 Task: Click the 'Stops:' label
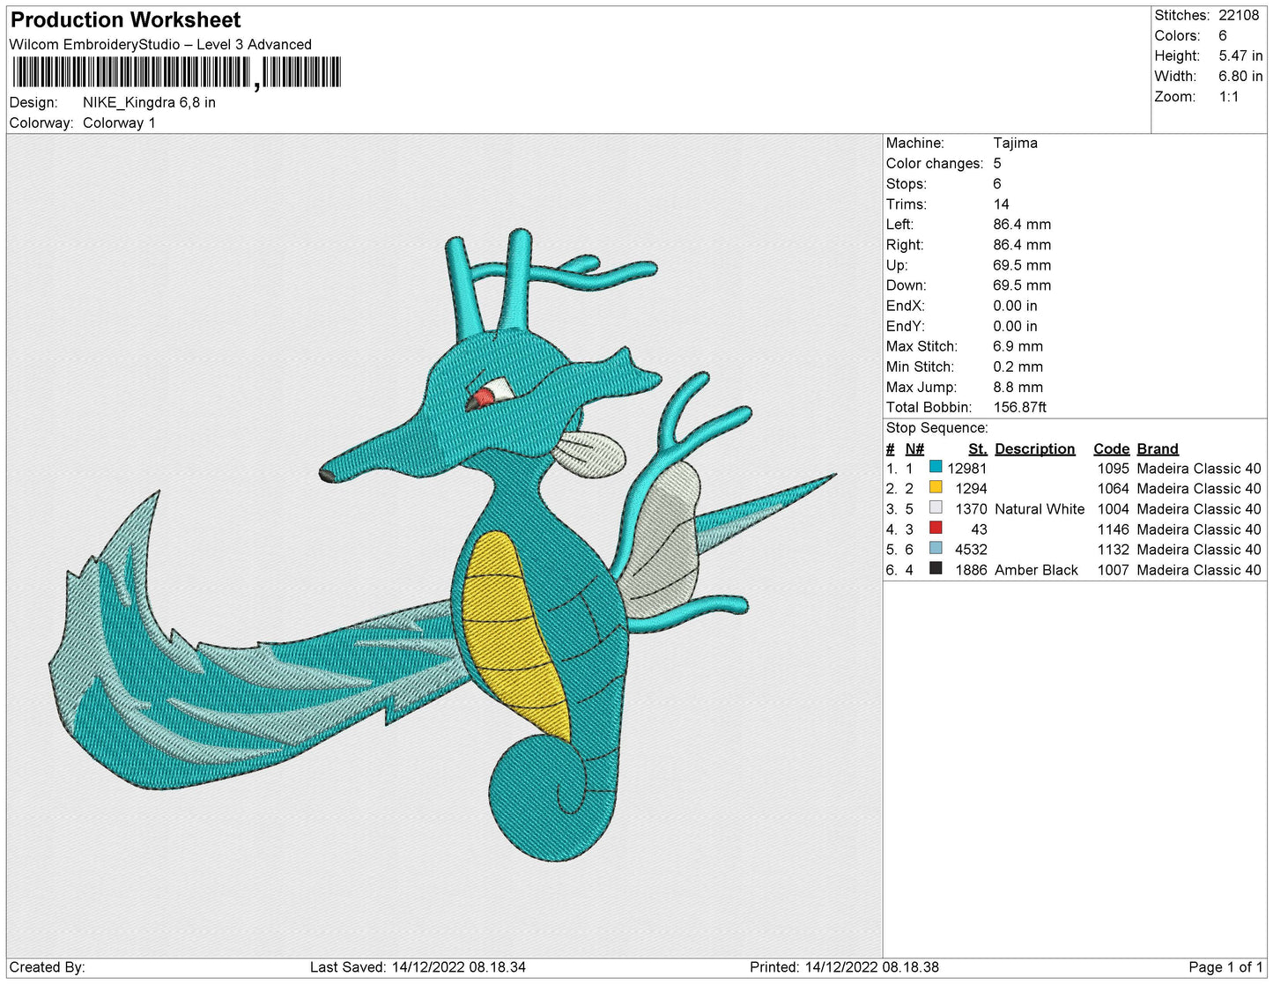[907, 184]
